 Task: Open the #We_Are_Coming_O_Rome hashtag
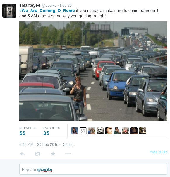tap(47, 11)
